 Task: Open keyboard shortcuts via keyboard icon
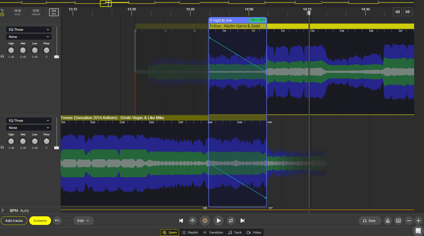[398, 221]
